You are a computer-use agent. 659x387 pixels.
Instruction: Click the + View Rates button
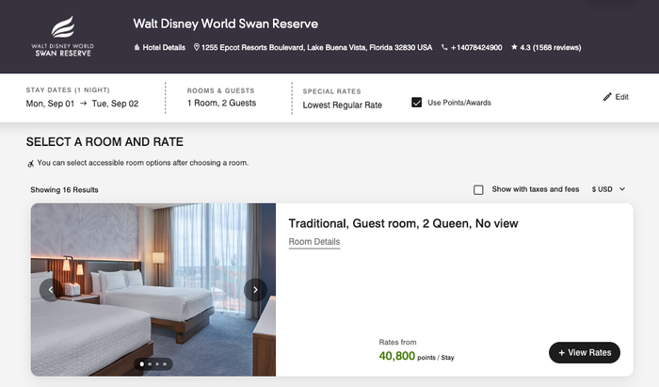585,352
